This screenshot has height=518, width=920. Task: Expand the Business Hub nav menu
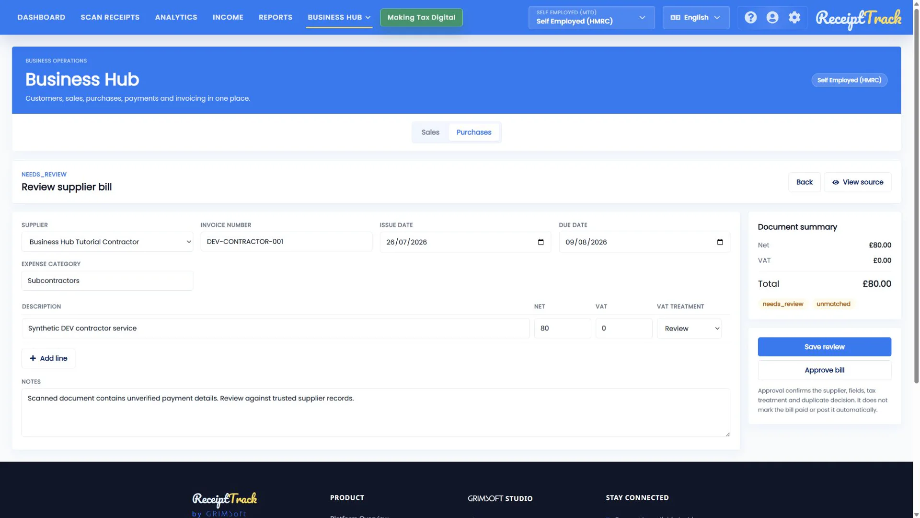[x=339, y=17]
